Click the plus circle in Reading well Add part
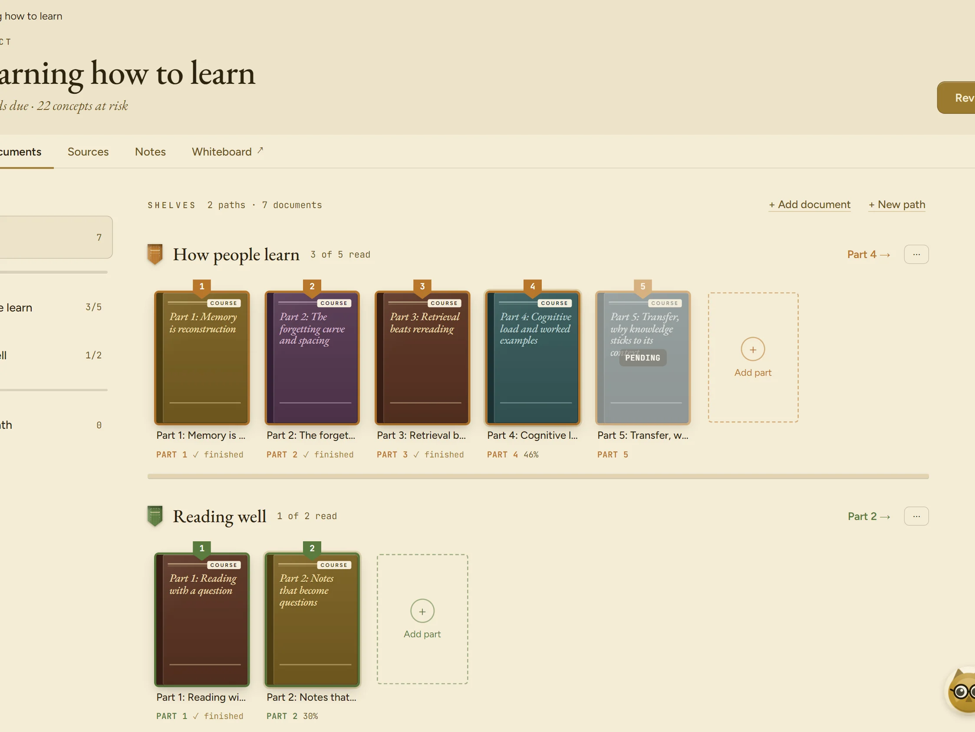Image resolution: width=975 pixels, height=732 pixels. [x=422, y=611]
